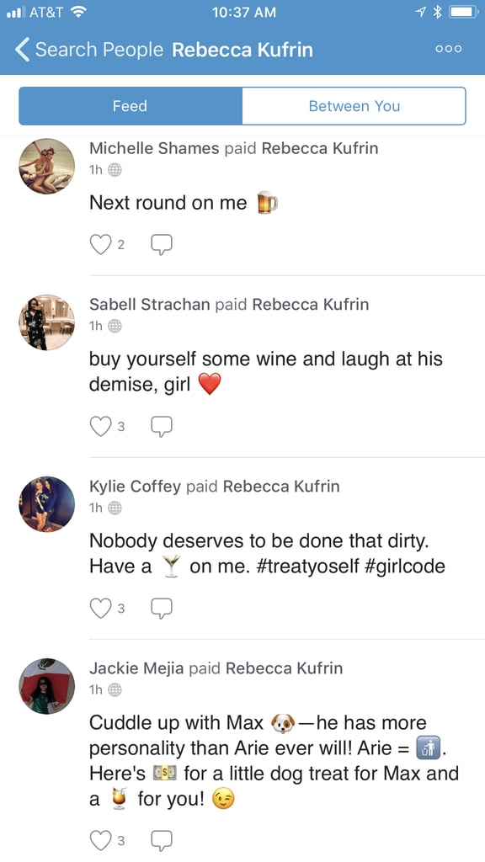The width and height of the screenshot is (485, 862).
Task: Like Michelle Shames' payment with heart icon
Action: click(x=101, y=244)
